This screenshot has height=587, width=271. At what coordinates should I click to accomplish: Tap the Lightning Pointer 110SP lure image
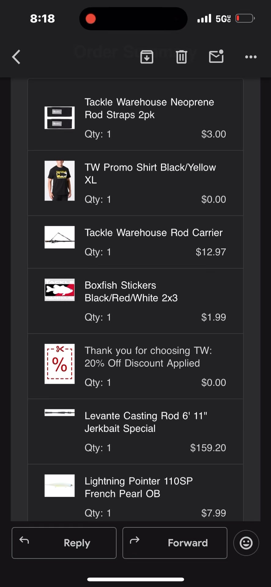(60, 485)
